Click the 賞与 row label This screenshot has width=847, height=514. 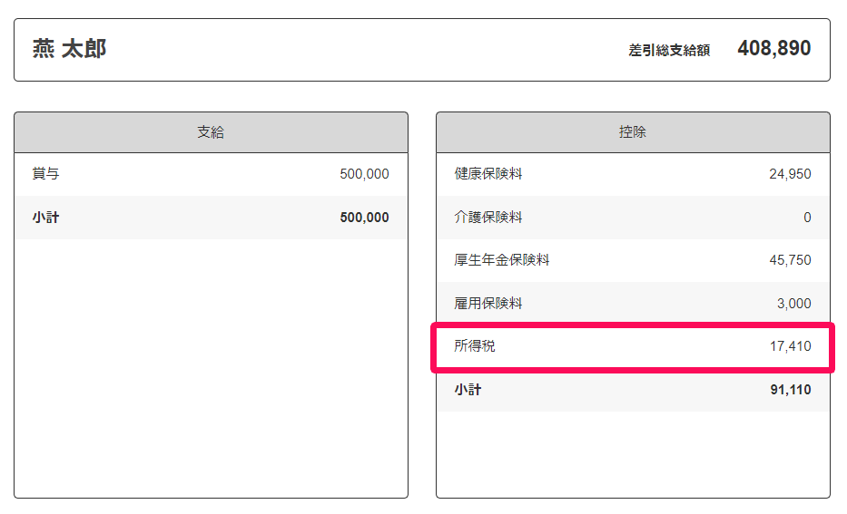coord(46,174)
